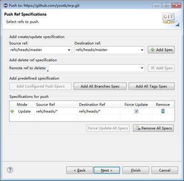Image resolution: width=184 pixels, height=181 pixels.
Task: Click Add All Branches Spec button
Action: pyautogui.click(x=100, y=86)
